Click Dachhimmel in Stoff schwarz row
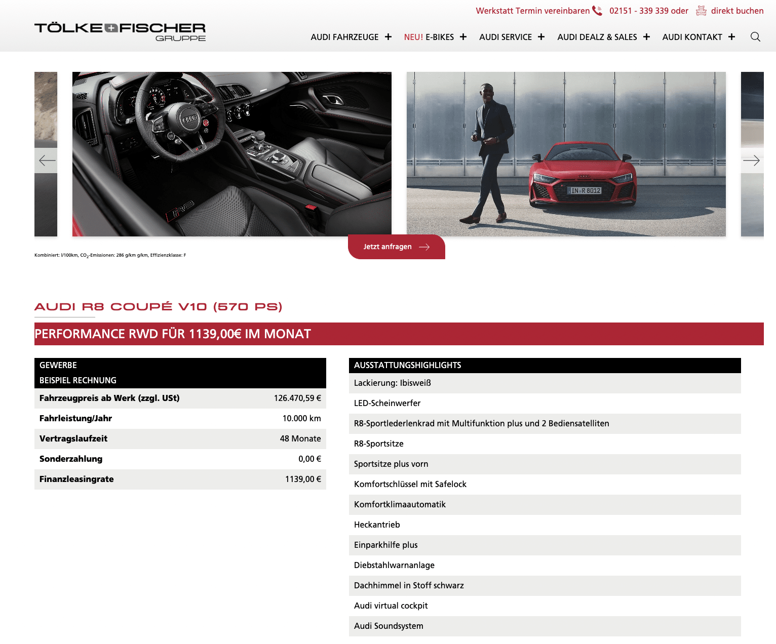The image size is (776, 644). click(545, 586)
